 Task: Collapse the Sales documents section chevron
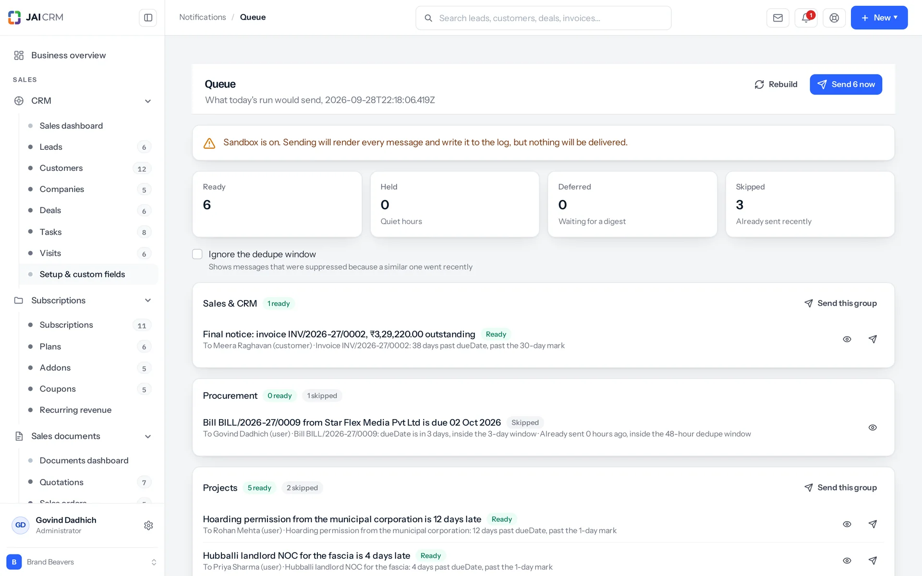(148, 436)
